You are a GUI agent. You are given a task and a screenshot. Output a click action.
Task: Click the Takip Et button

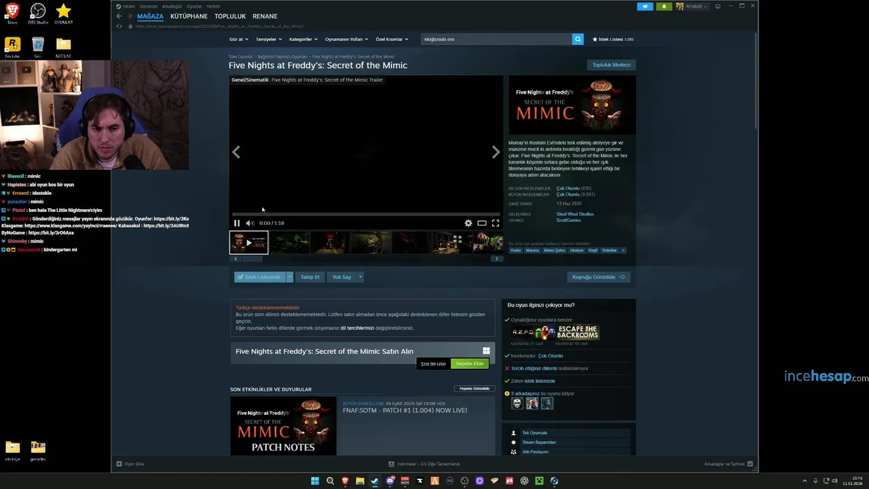tap(310, 277)
